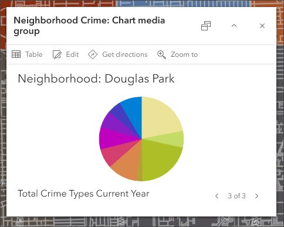
Task: Choose Get directions
Action: pyautogui.click(x=118, y=54)
